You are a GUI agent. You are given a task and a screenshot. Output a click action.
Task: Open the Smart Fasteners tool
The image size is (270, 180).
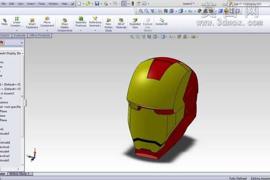32,23
